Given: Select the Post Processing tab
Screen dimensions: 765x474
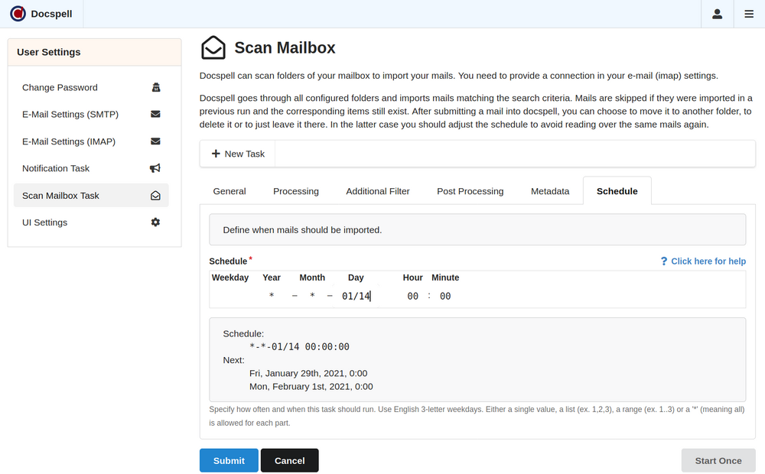Looking at the screenshot, I should pos(470,191).
